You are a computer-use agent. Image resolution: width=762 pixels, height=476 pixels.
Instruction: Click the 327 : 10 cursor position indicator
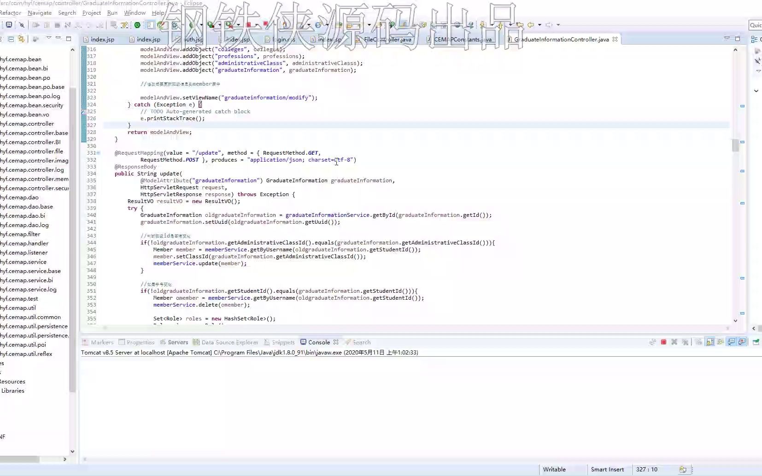[647, 470]
